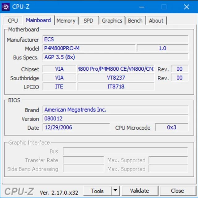Click the Validate button
The height and width of the screenshot is (198, 198).
(140, 191)
